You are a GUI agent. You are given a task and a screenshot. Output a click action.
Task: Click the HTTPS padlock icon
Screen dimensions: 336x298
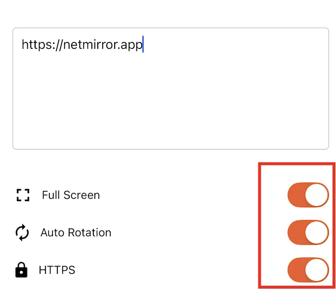coord(21,270)
